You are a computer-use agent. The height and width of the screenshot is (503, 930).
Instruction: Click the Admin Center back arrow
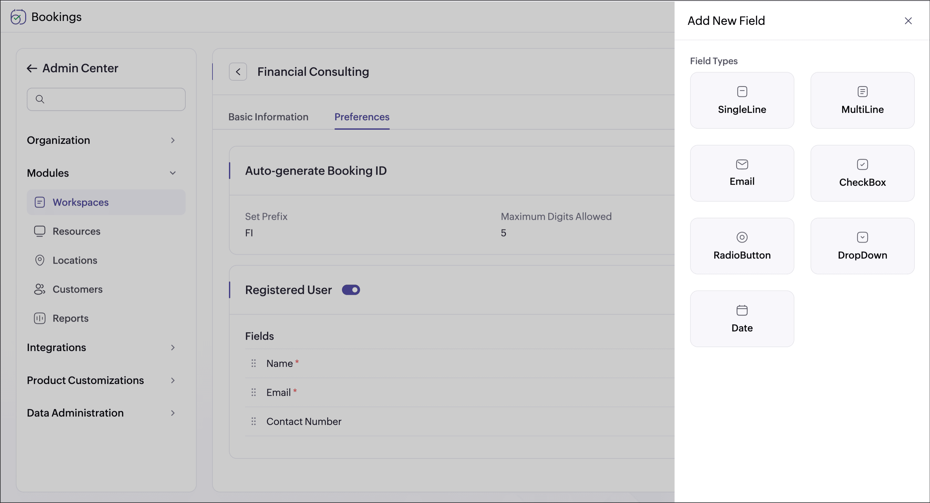tap(32, 68)
